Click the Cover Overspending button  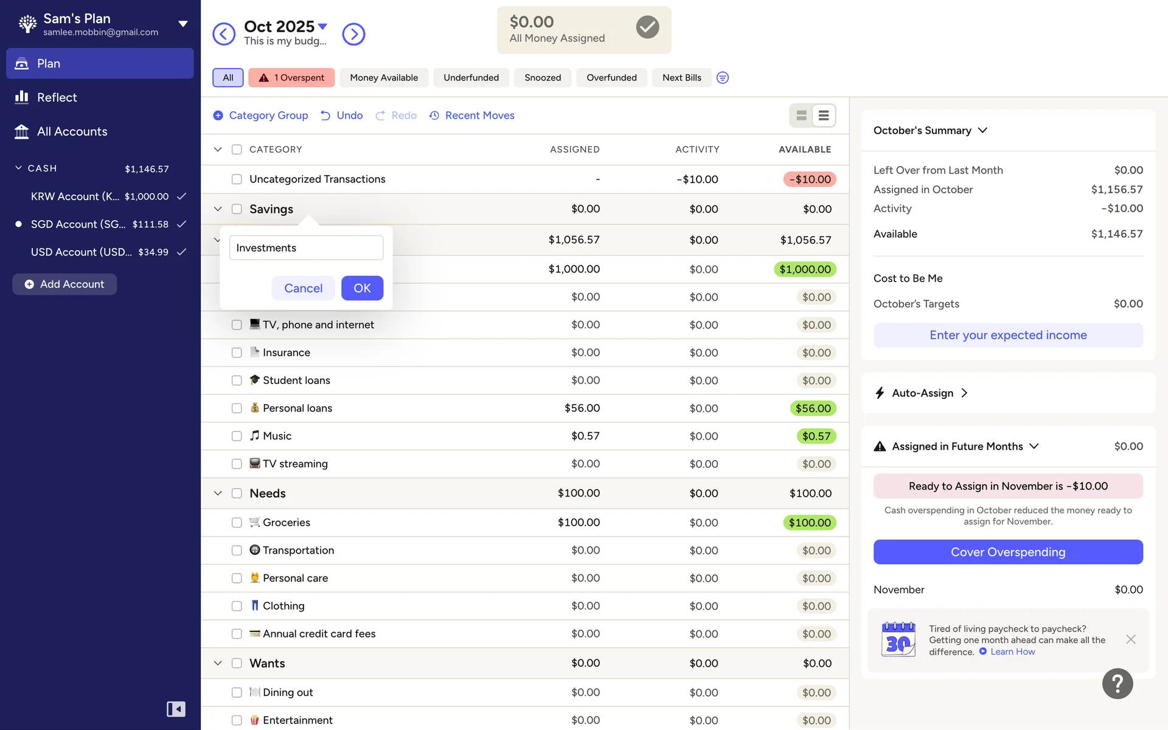[1007, 552]
